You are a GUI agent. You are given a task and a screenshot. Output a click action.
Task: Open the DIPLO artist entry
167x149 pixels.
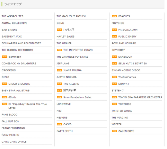point(5,77)
